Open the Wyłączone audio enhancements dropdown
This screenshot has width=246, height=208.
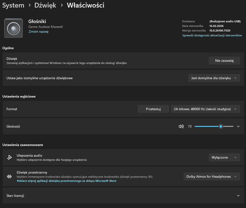[x=224, y=158]
